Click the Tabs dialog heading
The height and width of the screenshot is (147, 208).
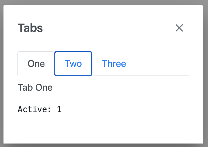pyautogui.click(x=30, y=28)
